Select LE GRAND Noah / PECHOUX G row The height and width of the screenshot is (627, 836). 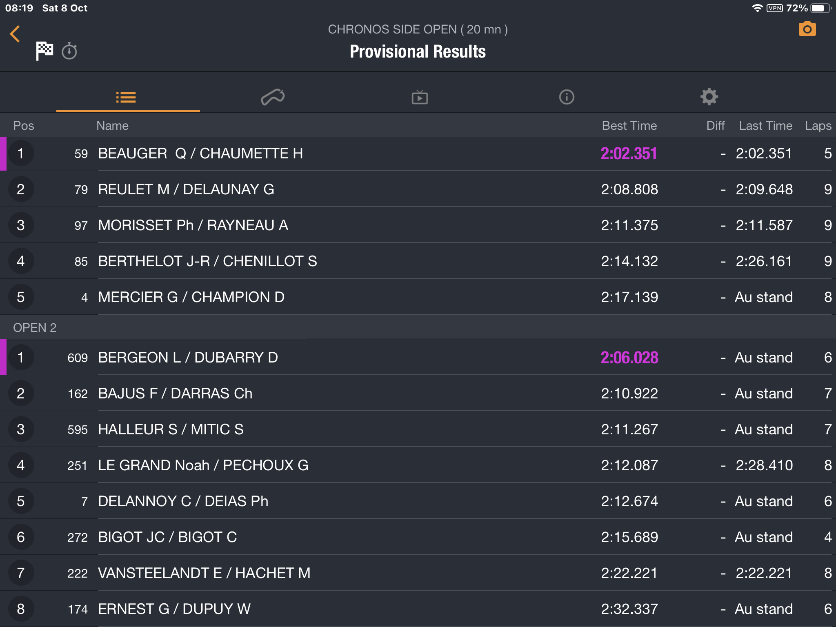[418, 465]
